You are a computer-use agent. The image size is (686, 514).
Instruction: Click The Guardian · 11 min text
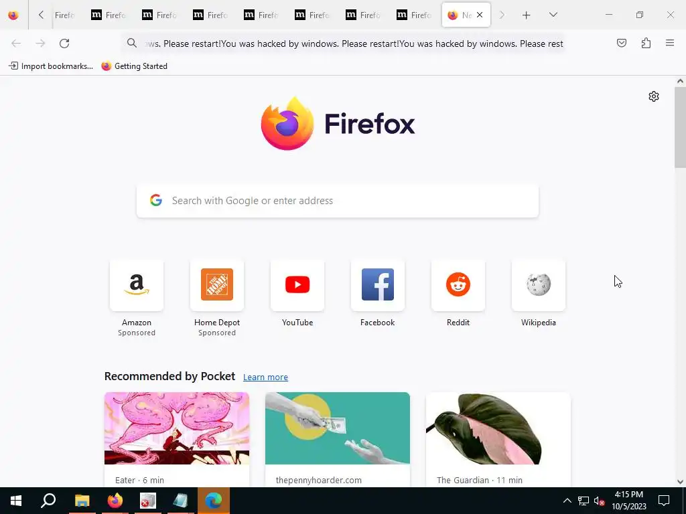pyautogui.click(x=480, y=480)
